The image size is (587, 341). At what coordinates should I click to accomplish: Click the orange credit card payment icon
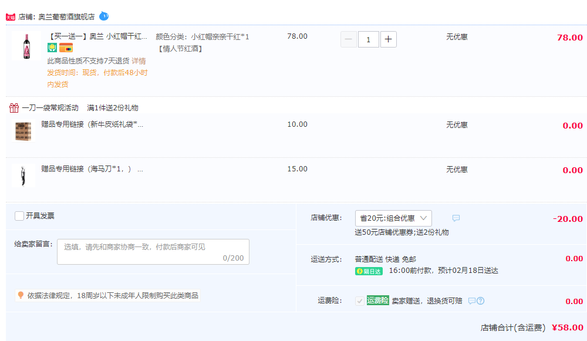(66, 48)
